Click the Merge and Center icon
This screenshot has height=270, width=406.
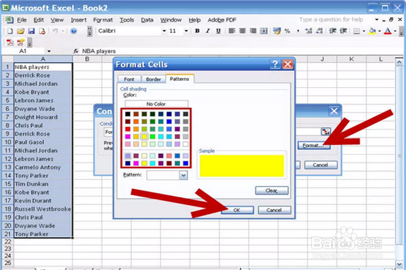pyautogui.click(x=264, y=31)
